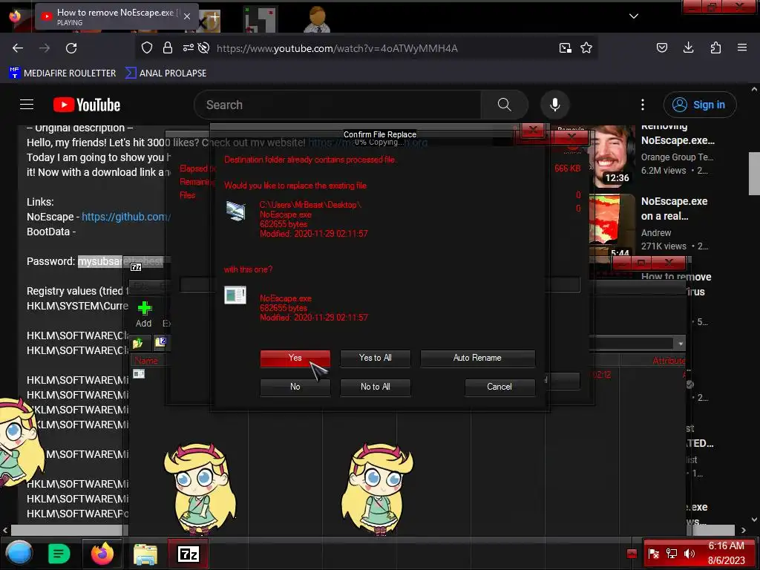760x570 pixels.
Task: Bookmark this page with star icon
Action: click(586, 47)
